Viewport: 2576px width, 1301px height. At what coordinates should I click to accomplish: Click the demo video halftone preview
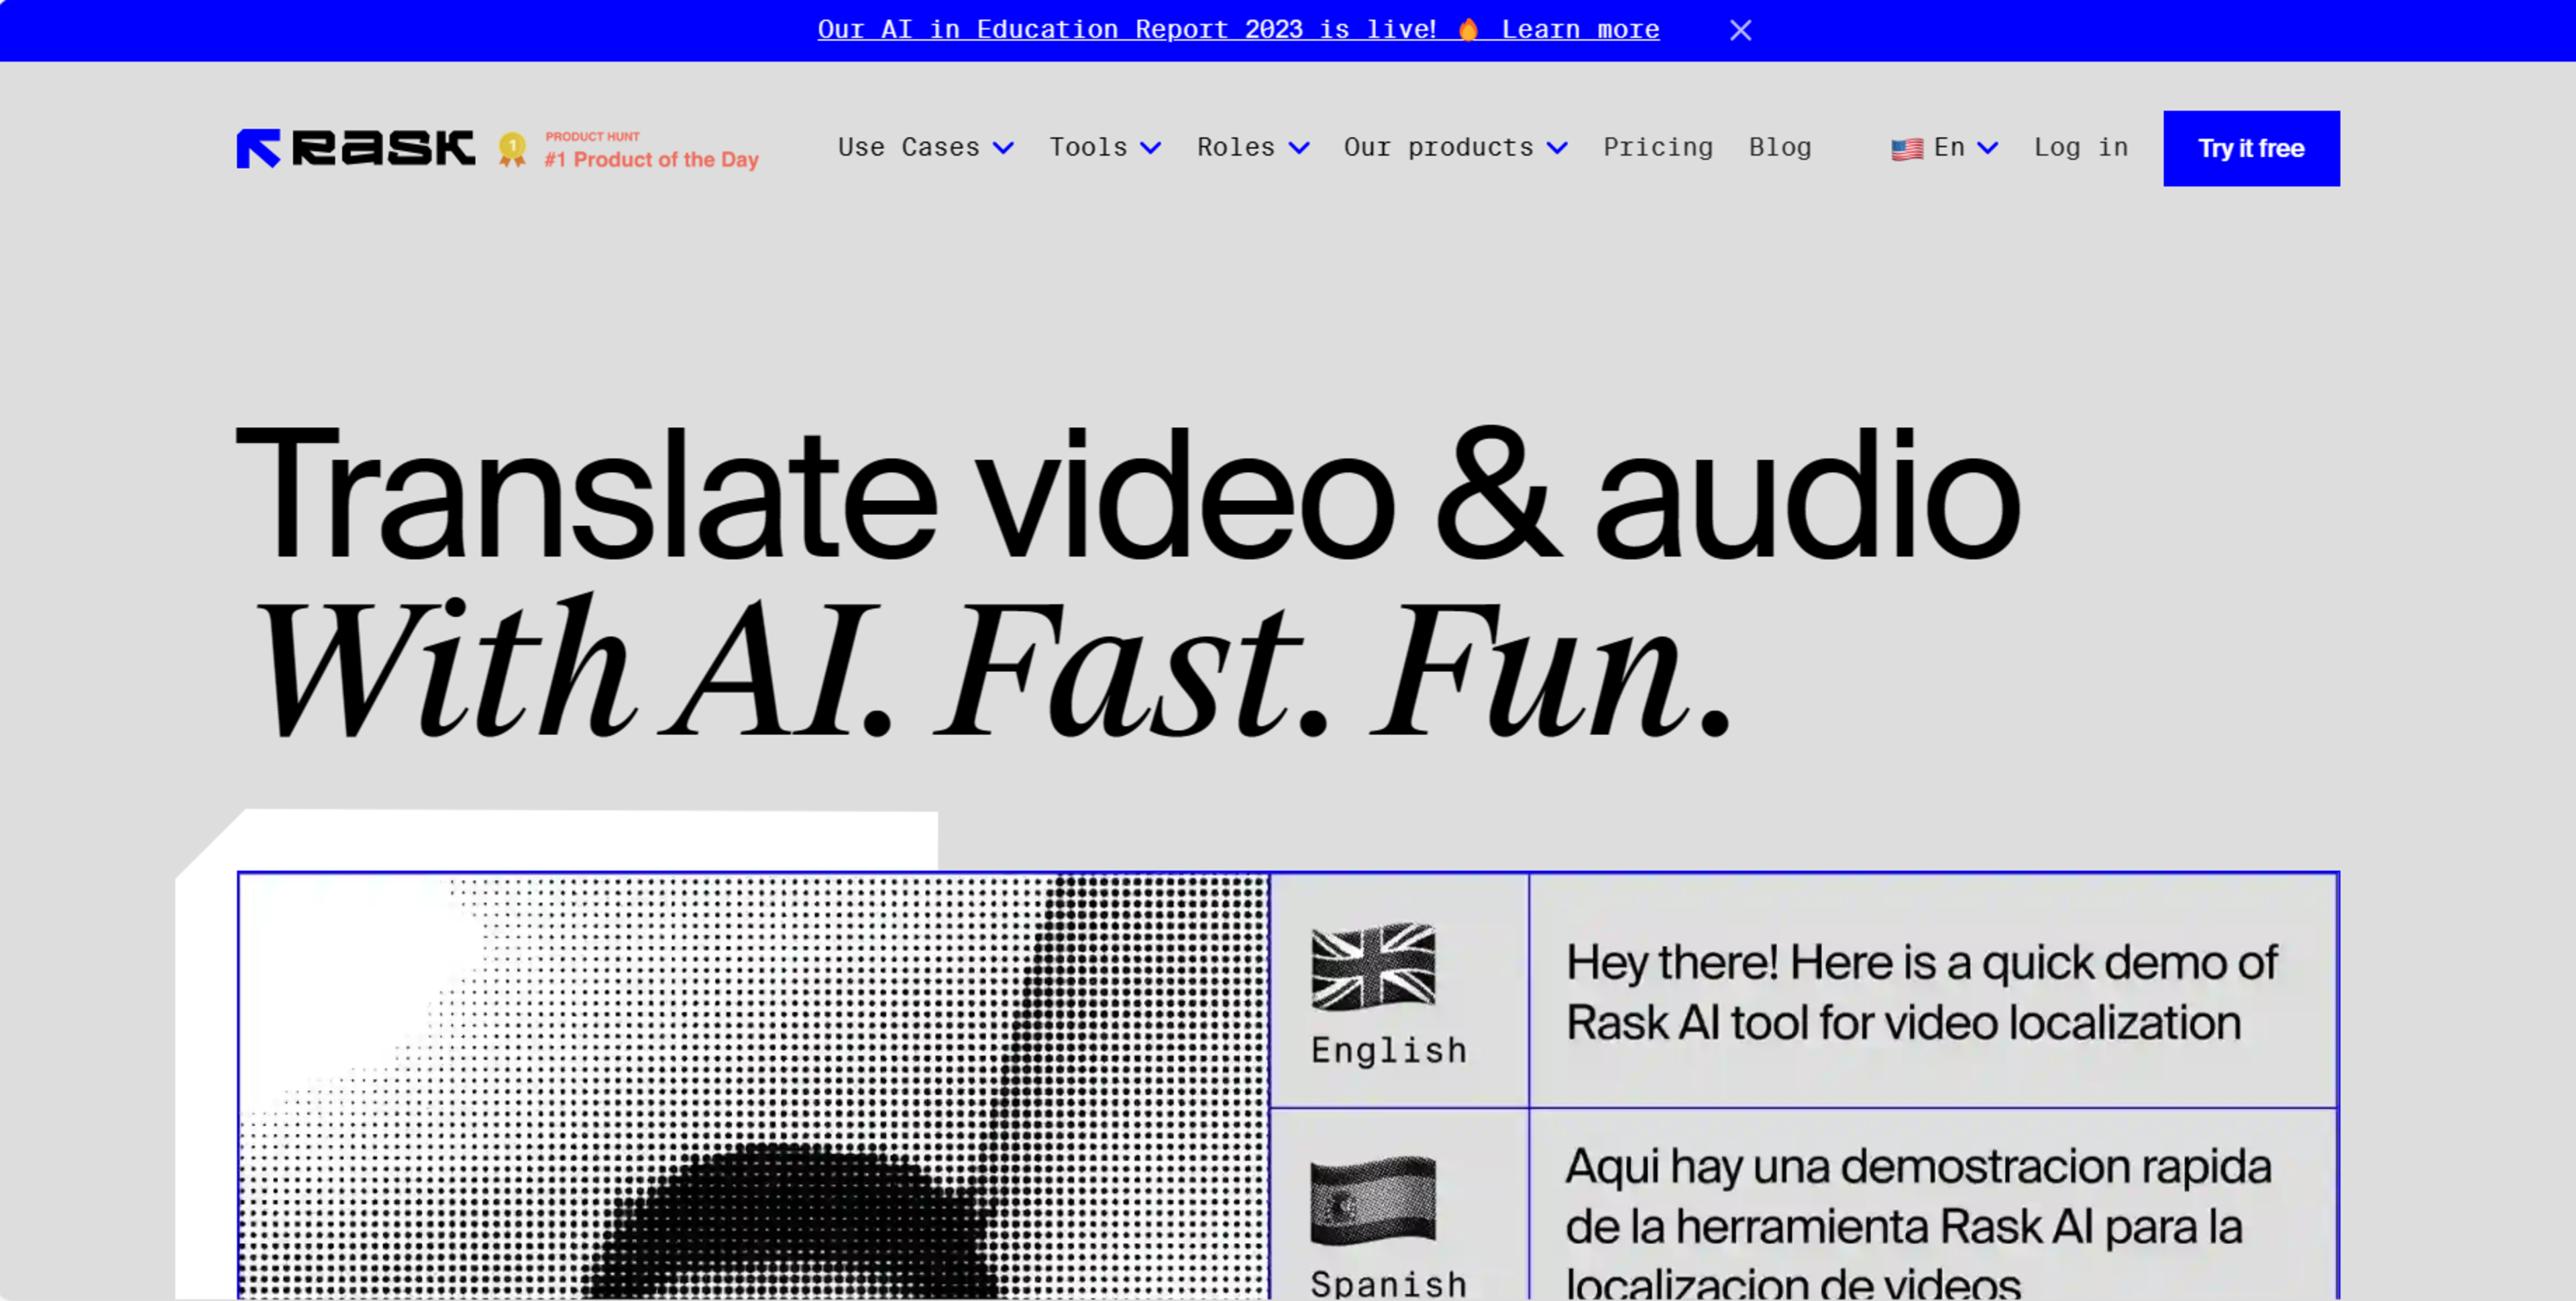[x=754, y=1086]
